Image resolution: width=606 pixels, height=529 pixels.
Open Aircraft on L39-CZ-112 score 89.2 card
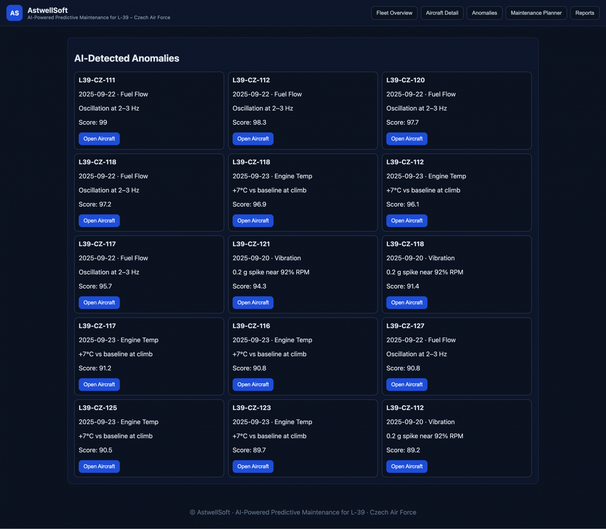click(x=406, y=466)
